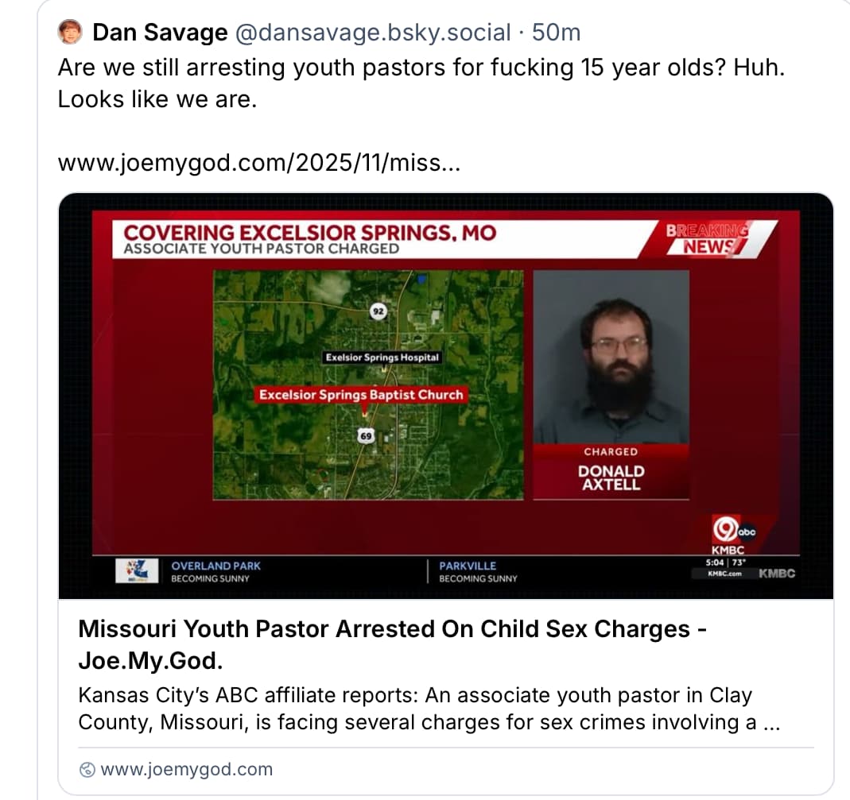Viewport: 850px width, 800px height.
Task: Click the Kansas City's ABC affiliate description
Action: click(429, 709)
